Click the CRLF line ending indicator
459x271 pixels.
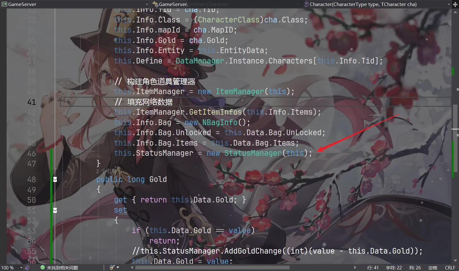(450, 268)
